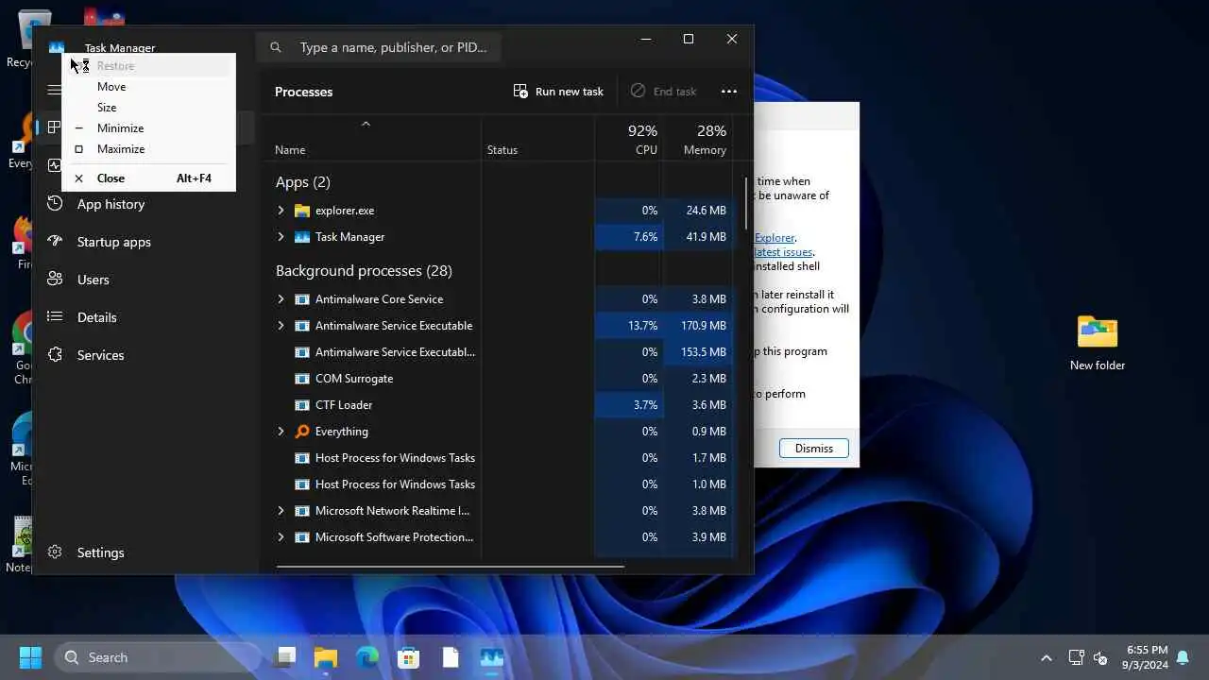
Task: Click the 170.9 MB memory cell
Action: click(698, 326)
